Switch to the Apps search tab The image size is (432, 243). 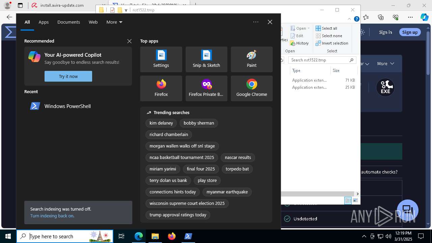point(44,22)
